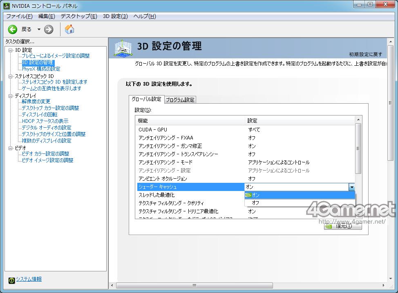Open デスクトップのサイズと位置の調整
This screenshot has width=398, height=293.
pos(54,134)
